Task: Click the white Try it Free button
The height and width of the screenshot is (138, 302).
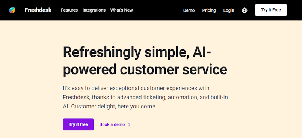Action: [271, 10]
